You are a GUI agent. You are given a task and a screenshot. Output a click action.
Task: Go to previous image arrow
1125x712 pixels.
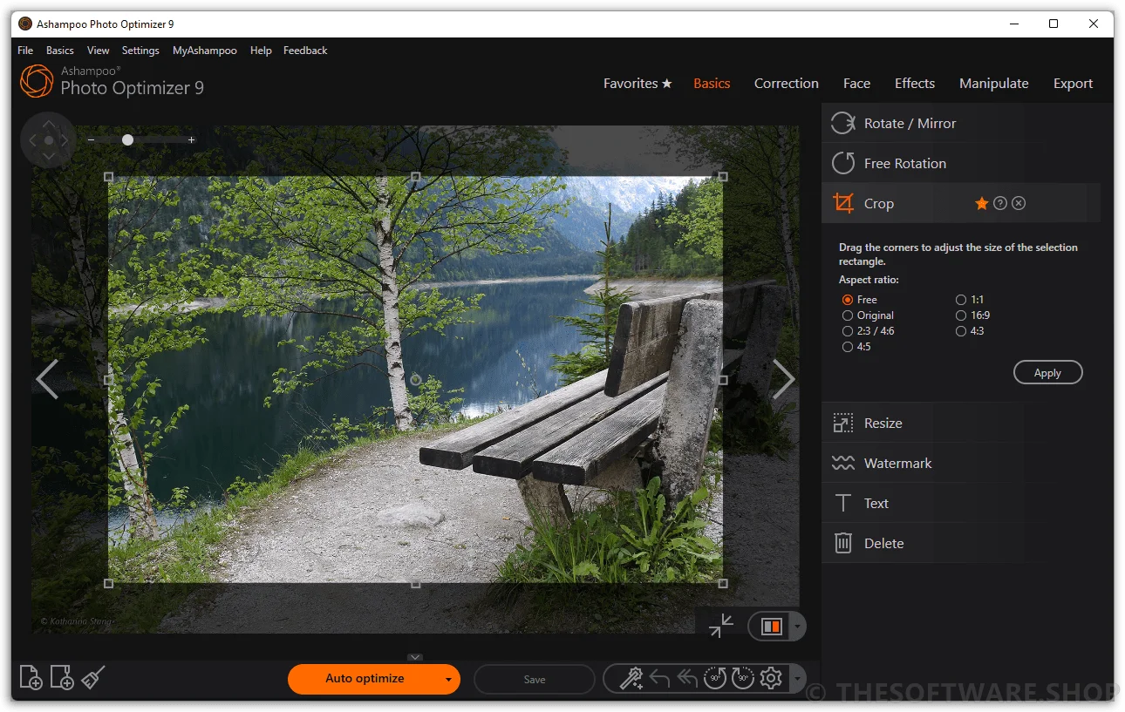pos(47,379)
